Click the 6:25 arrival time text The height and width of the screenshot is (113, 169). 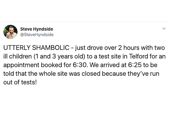pos(135,65)
